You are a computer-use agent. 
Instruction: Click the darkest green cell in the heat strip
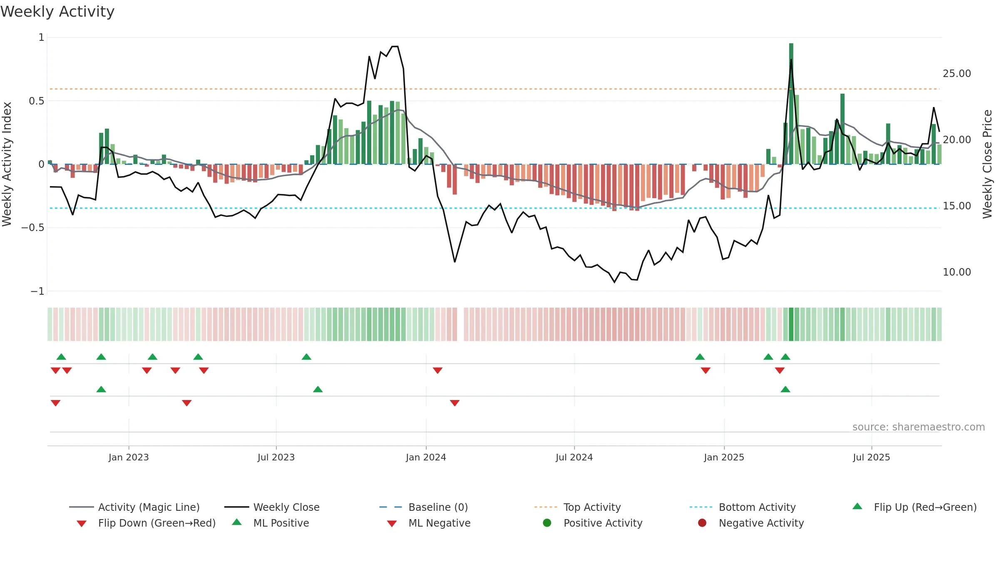(x=791, y=324)
